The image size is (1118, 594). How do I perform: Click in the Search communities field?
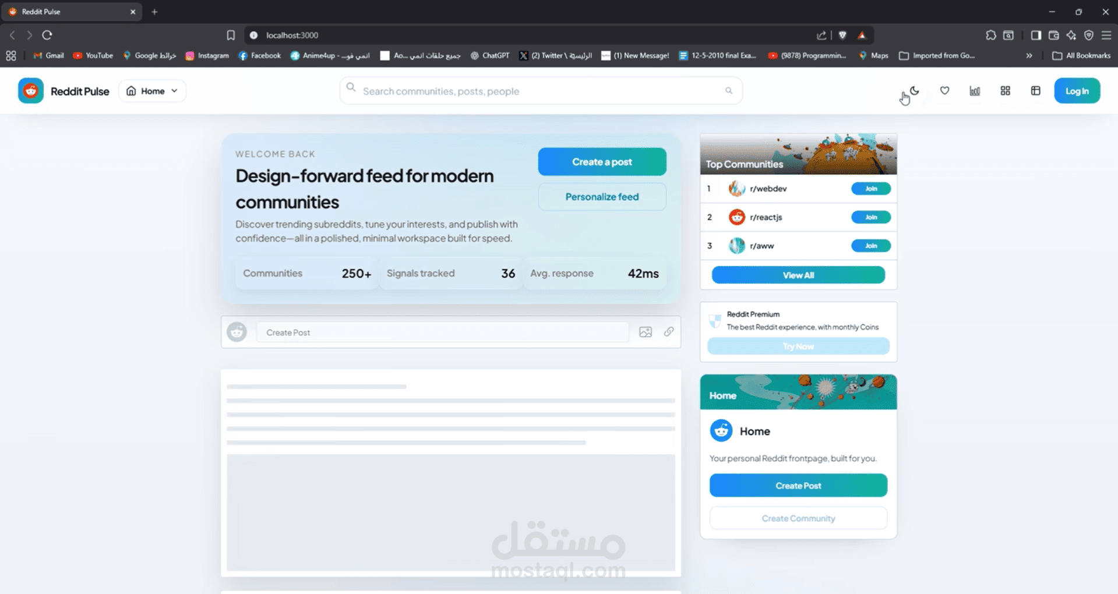(x=540, y=91)
